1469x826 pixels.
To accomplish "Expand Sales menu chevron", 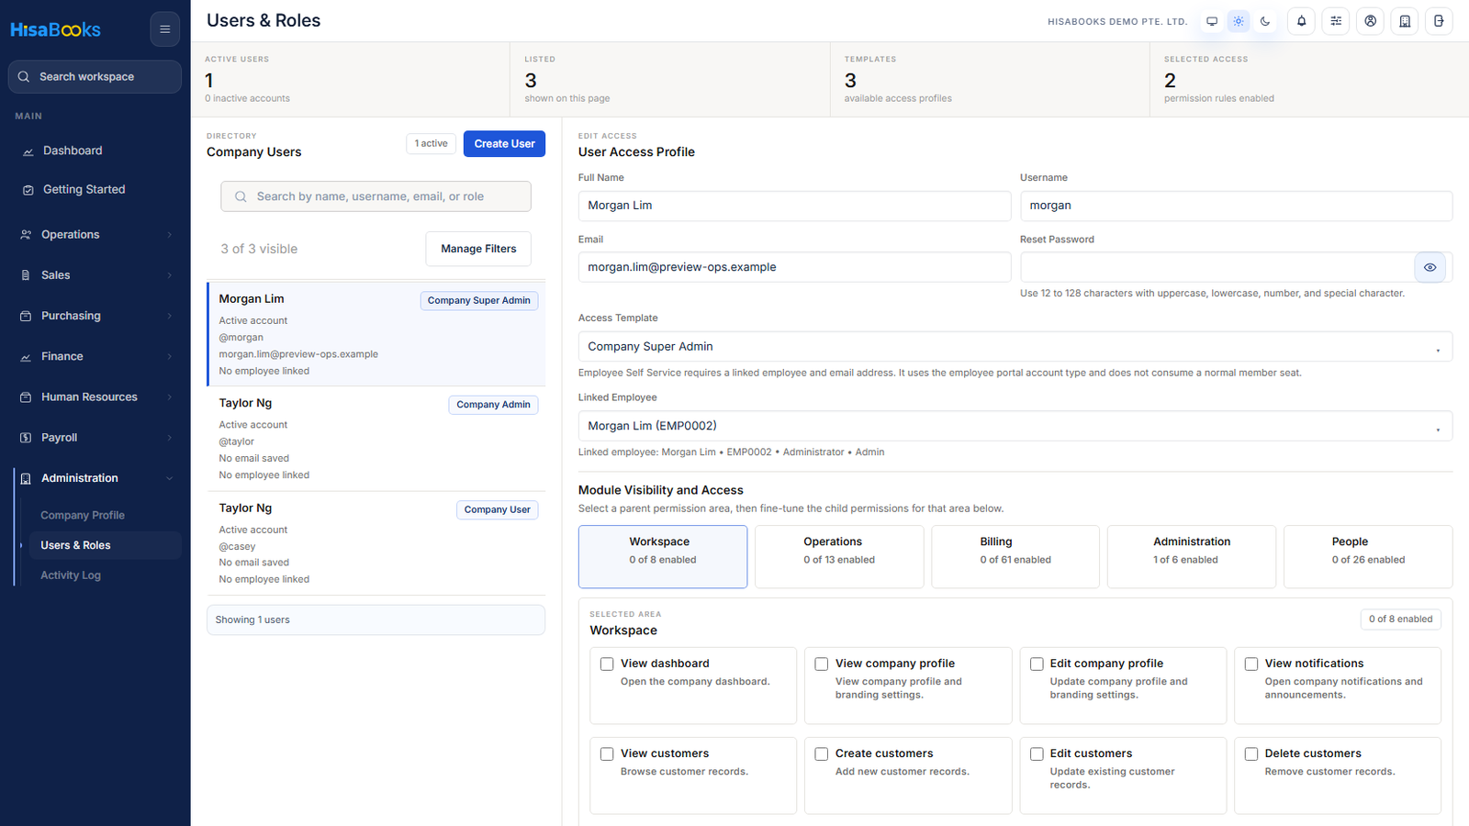I will 170,275.
